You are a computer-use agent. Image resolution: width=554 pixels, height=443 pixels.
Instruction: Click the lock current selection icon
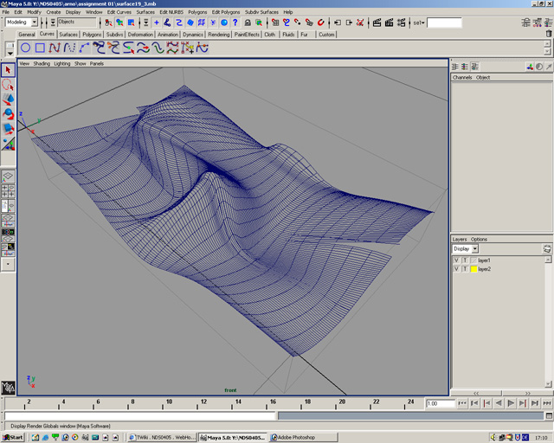pos(248,22)
